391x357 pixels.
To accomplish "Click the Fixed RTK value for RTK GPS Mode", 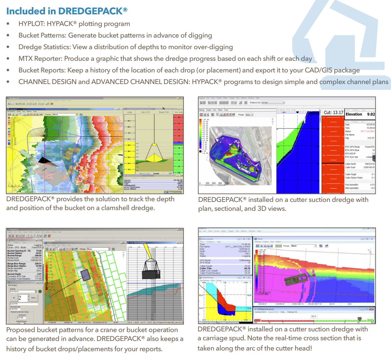I will [370, 147].
